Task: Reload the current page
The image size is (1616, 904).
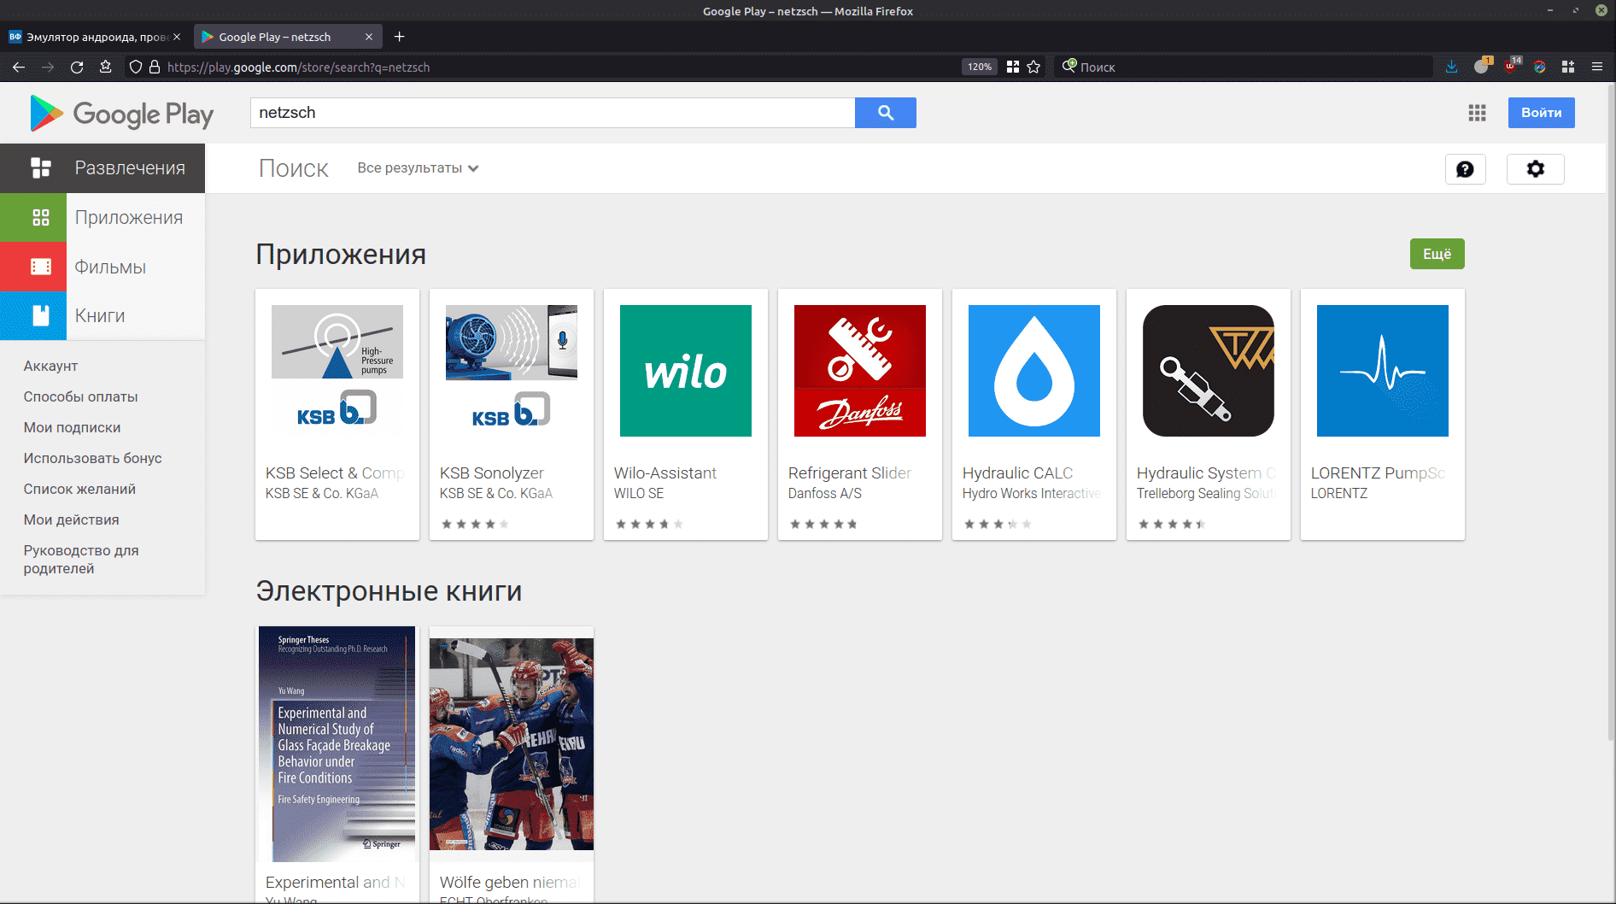Action: (77, 67)
